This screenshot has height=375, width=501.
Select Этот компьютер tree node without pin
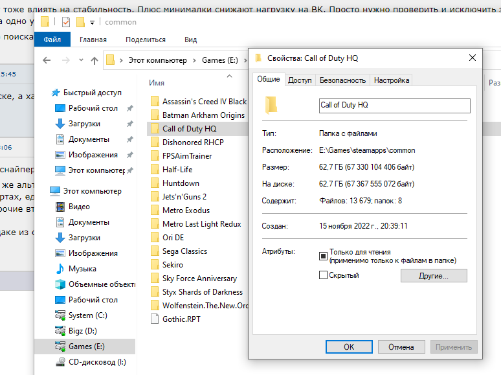[92, 191]
